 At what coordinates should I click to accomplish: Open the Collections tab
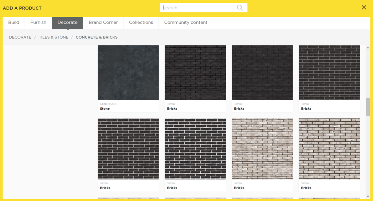141,23
